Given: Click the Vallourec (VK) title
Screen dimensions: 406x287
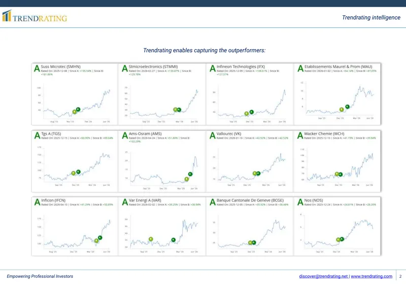Looking at the screenshot, I should (x=229, y=133).
